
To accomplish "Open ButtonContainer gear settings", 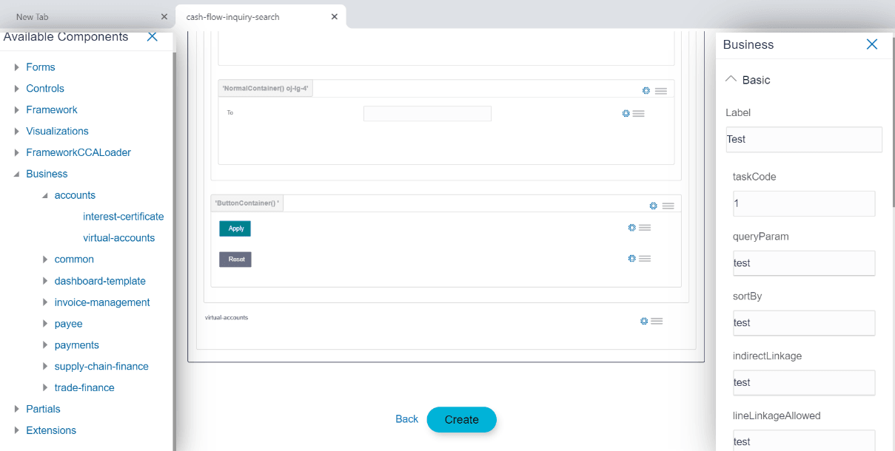I will pos(654,206).
